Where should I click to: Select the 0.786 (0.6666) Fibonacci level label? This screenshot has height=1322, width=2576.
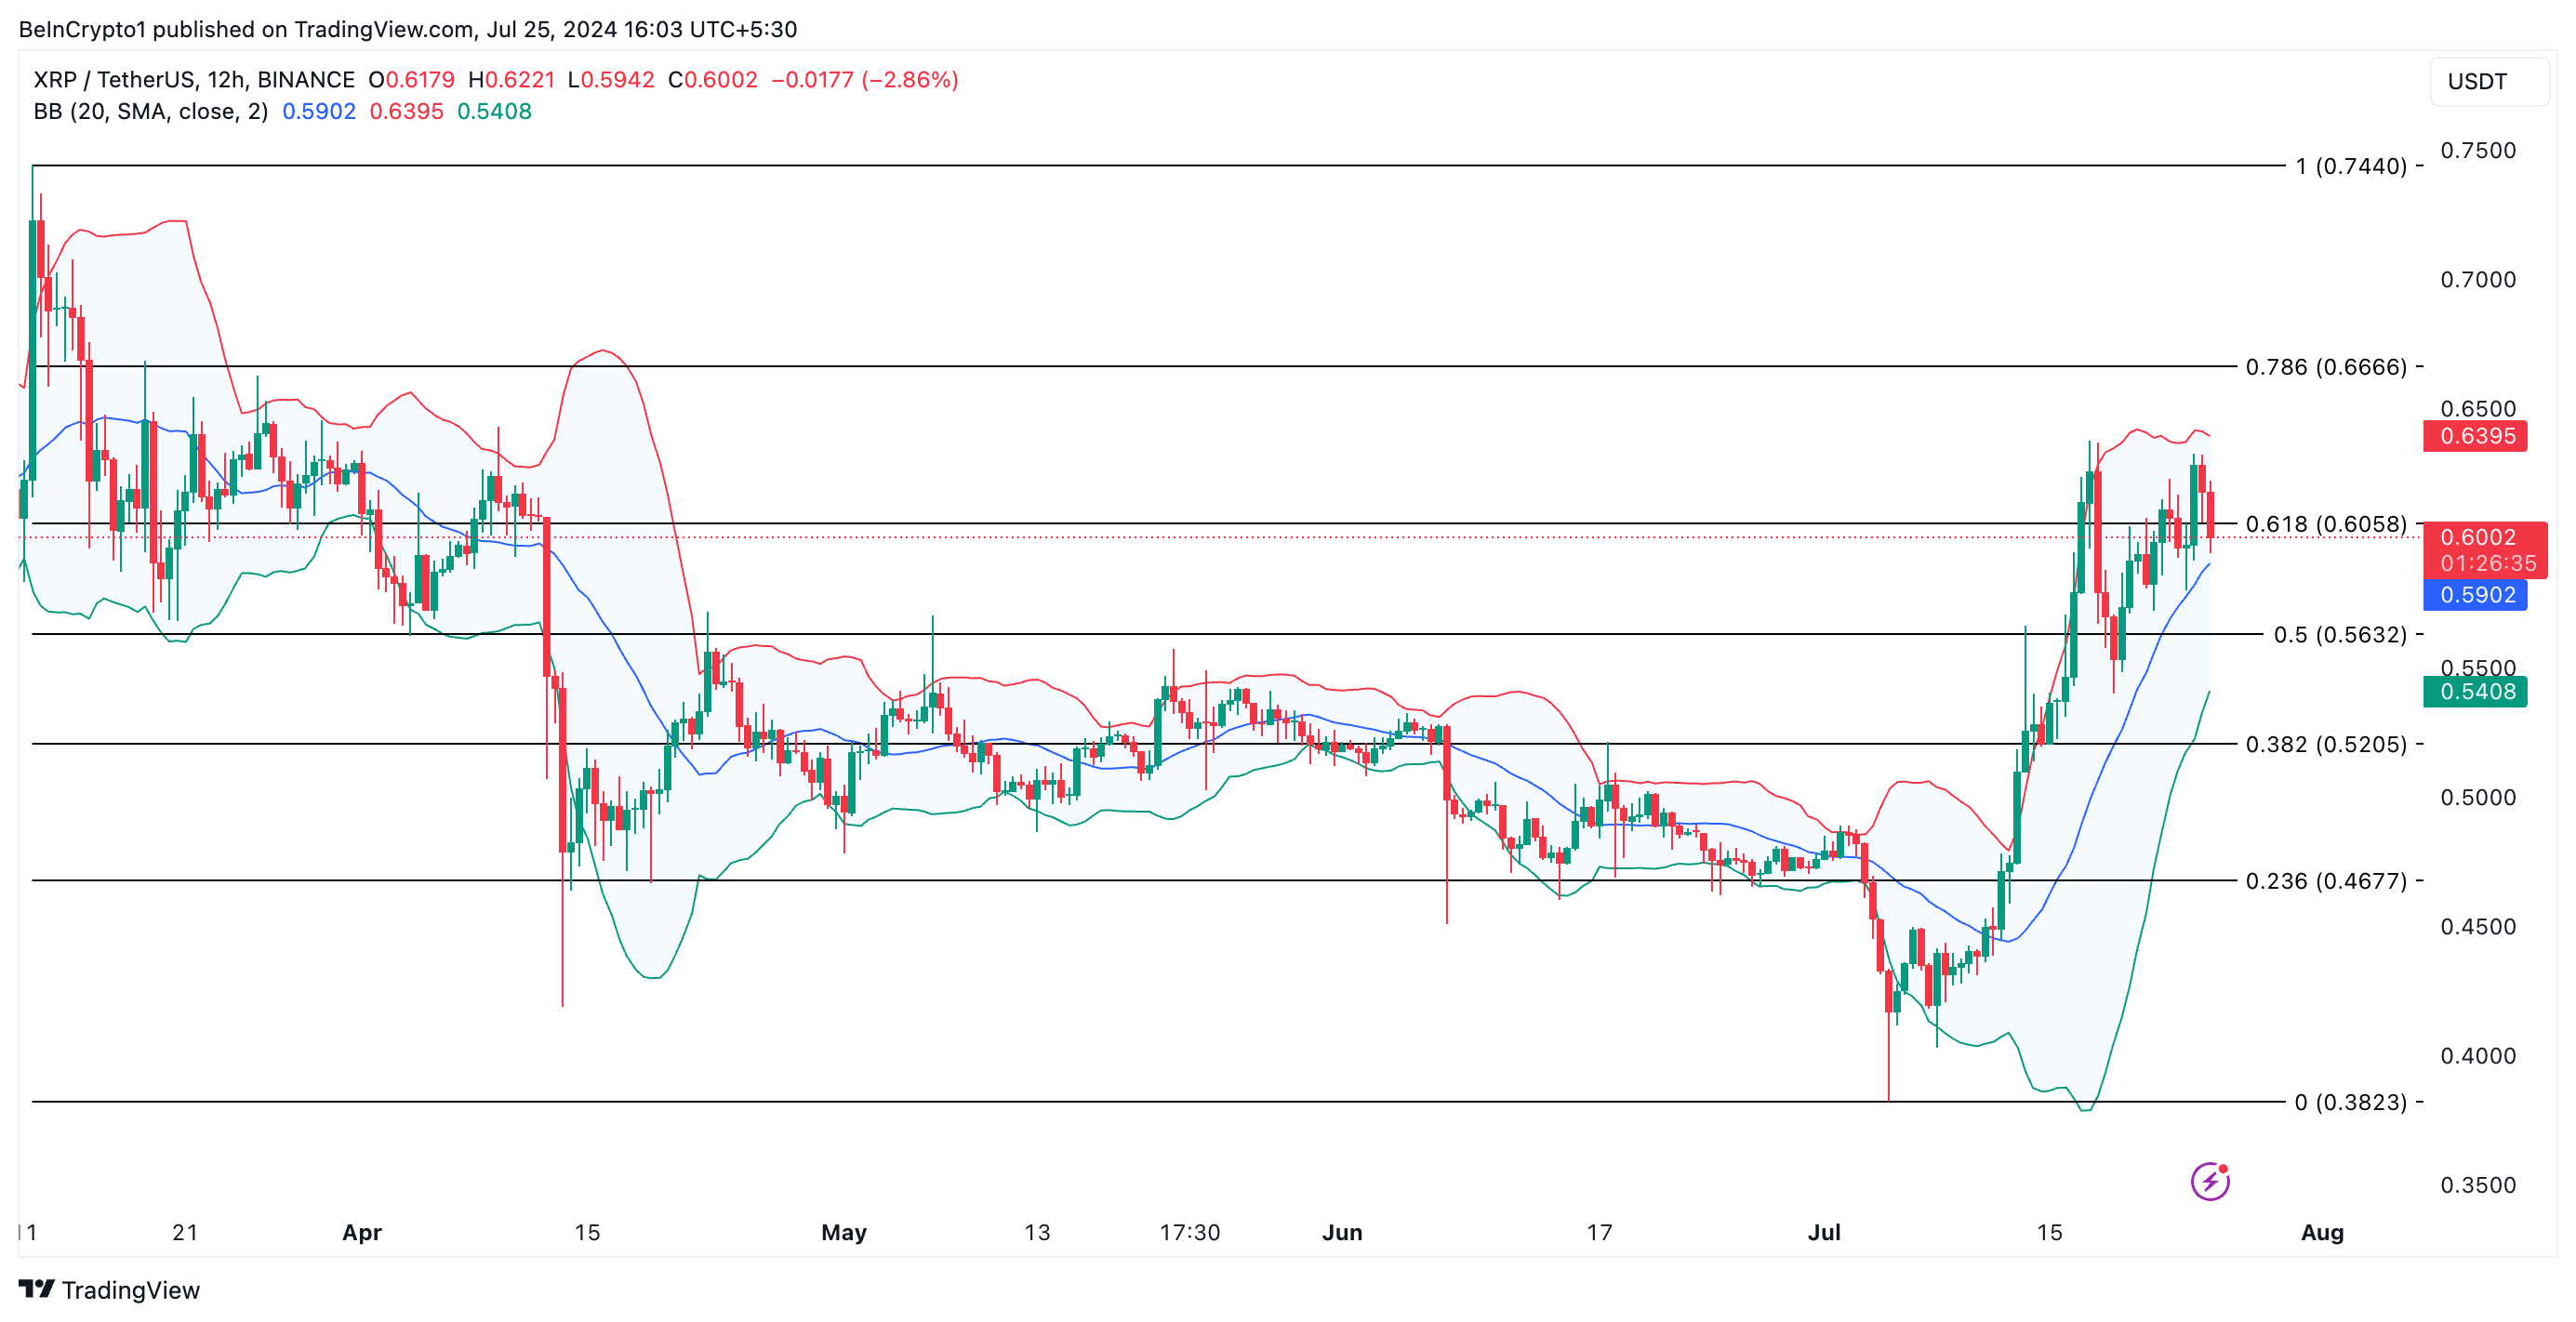[2326, 367]
